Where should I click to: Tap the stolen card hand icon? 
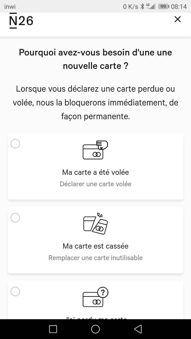click(x=95, y=150)
